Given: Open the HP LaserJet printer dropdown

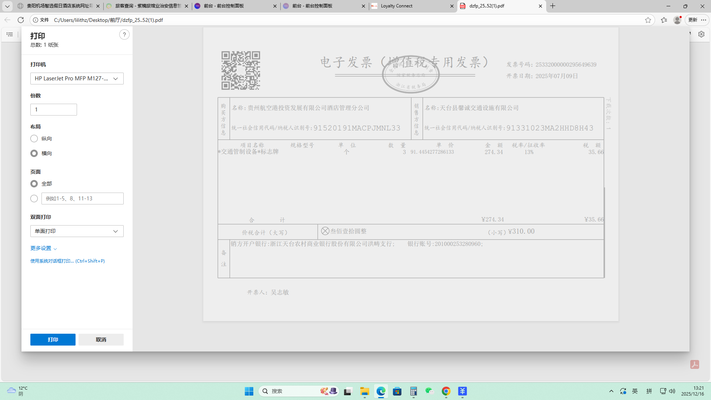Looking at the screenshot, I should 77,79.
